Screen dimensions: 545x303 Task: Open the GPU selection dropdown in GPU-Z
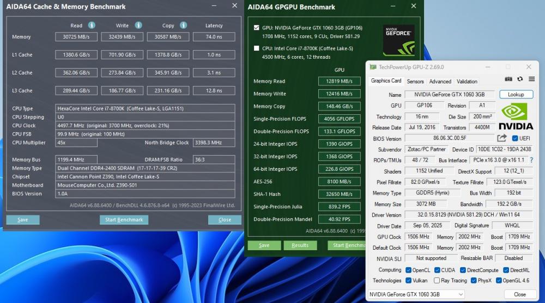click(416, 294)
